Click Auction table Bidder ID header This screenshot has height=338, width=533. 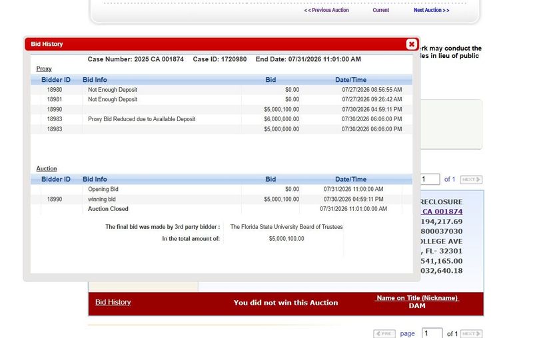[56, 179]
